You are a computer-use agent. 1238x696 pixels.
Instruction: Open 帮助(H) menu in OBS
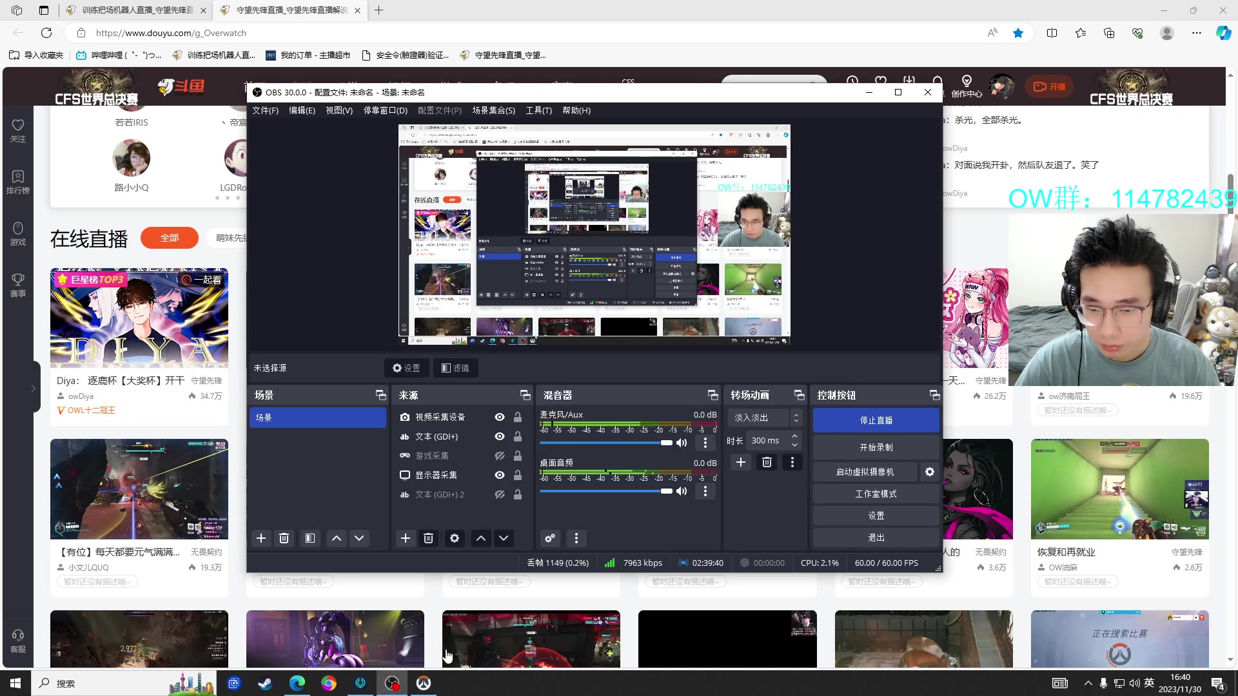pyautogui.click(x=576, y=110)
